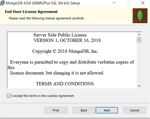150x119 pixels.
Task: Click 'VERSION 1, OCTOBER 16, 2018' line
Action: [67, 40]
